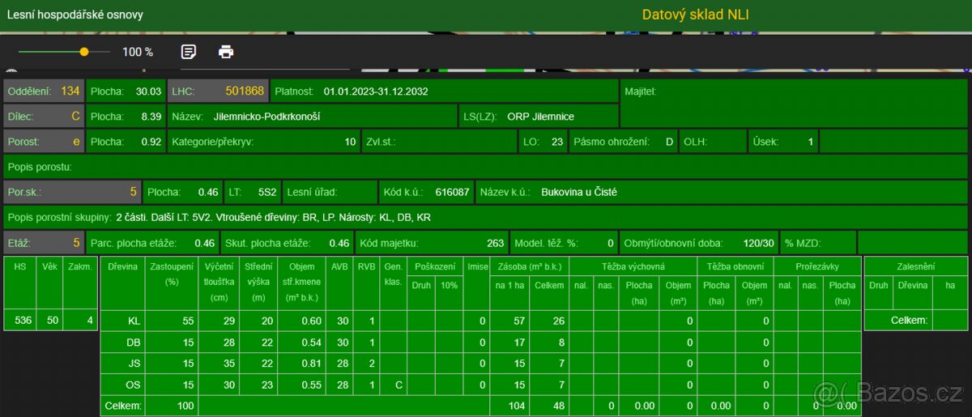Click the notes document icon beside the printer
Image resolution: width=972 pixels, height=417 pixels.
coord(188,52)
